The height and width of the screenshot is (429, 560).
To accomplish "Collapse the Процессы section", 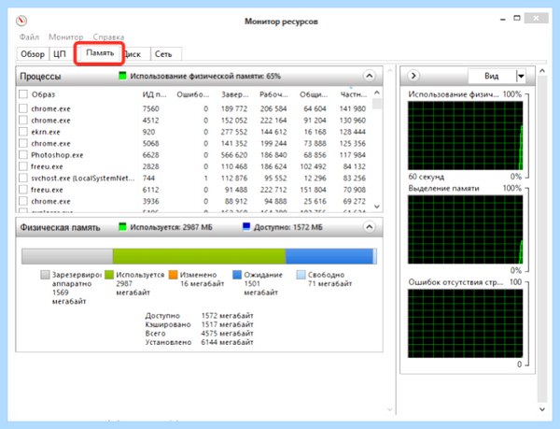I will 369,76.
